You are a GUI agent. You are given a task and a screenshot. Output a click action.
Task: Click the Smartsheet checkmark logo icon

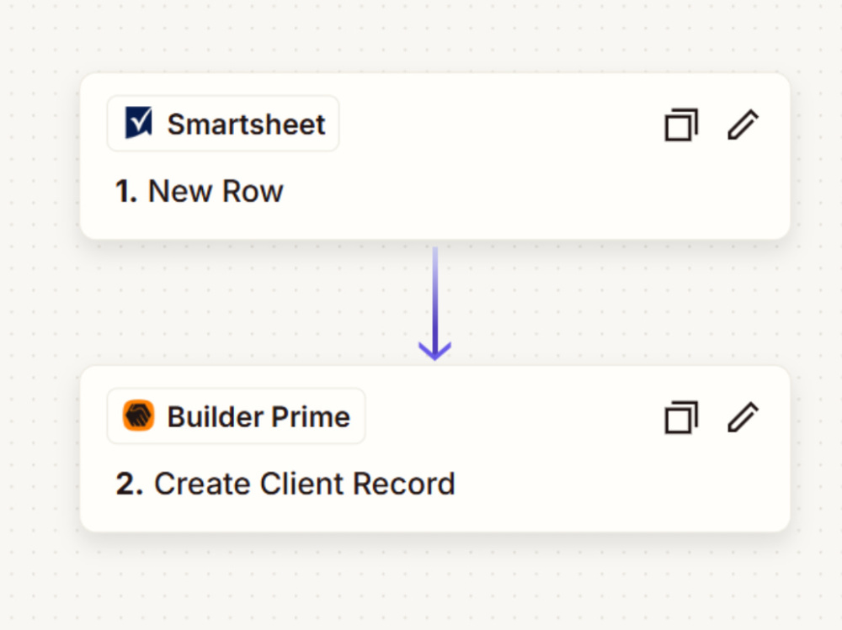coord(139,123)
